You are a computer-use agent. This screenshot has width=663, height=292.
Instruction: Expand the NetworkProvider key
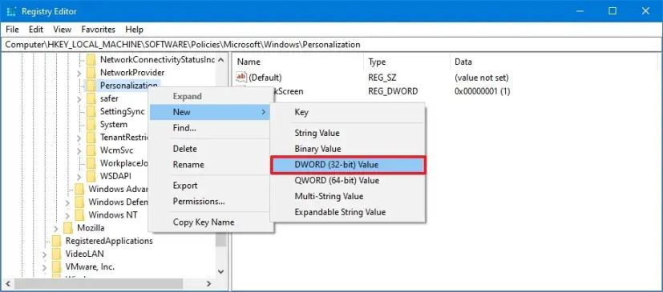(79, 73)
